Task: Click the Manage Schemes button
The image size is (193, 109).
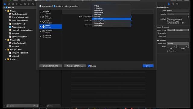Action: [x=75, y=66]
